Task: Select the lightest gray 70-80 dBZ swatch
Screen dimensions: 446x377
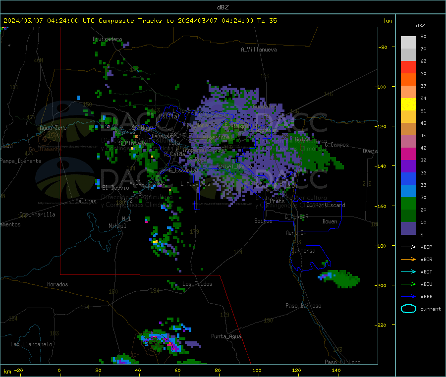Action: tap(408, 43)
